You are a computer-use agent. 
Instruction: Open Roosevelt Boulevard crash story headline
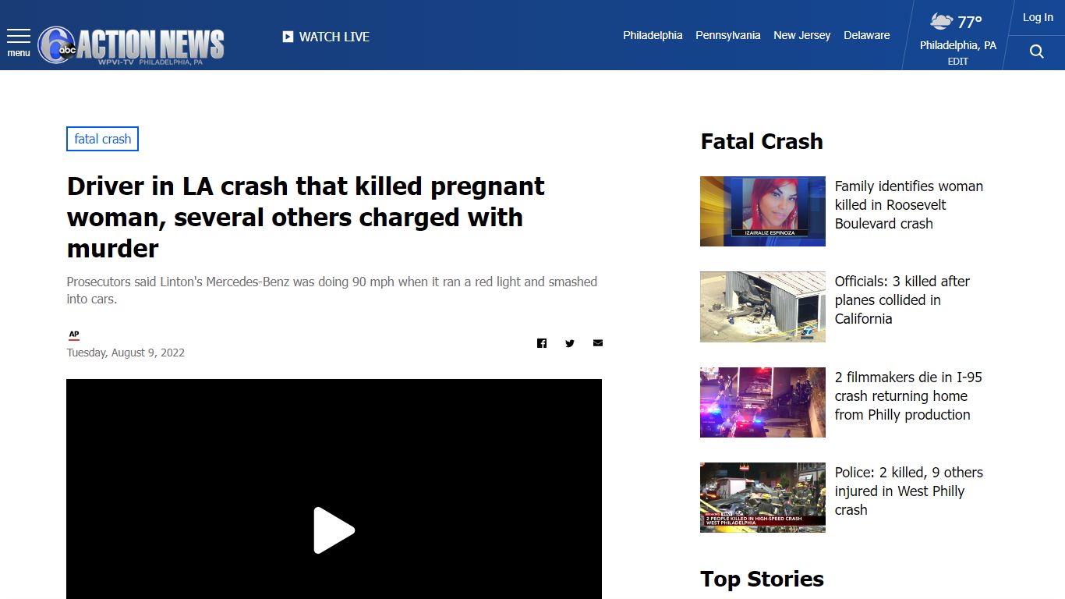tap(909, 205)
